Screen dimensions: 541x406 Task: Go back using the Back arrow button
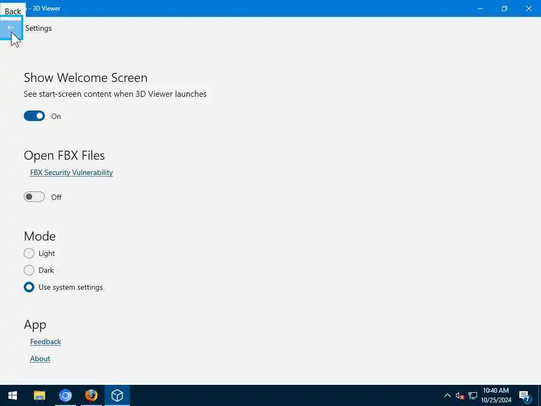tap(11, 28)
